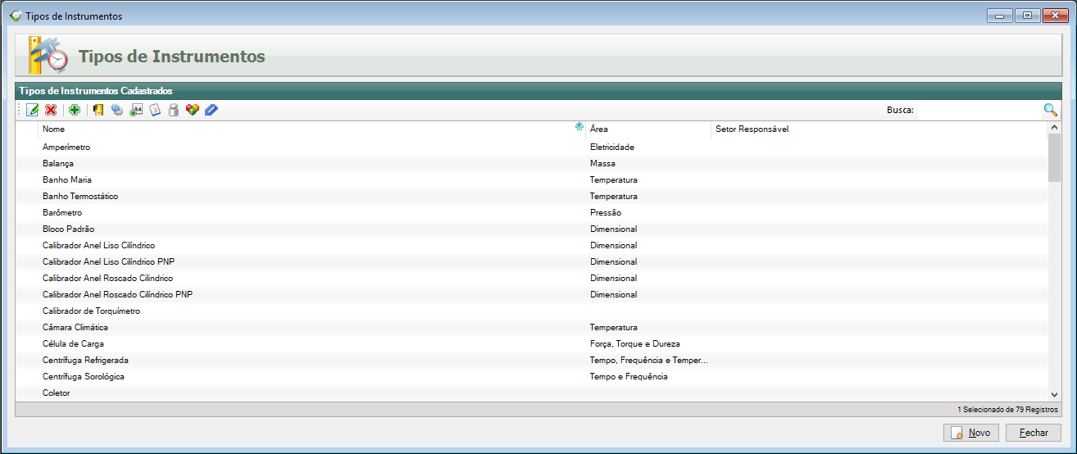Click the Fechar button
The width and height of the screenshot is (1077, 454).
[1034, 433]
